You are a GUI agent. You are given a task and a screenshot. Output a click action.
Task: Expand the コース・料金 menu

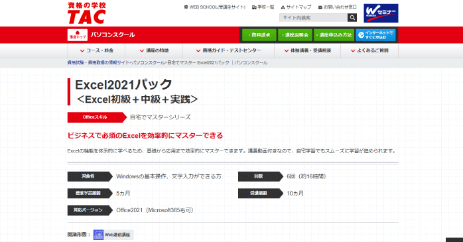pos(96,51)
